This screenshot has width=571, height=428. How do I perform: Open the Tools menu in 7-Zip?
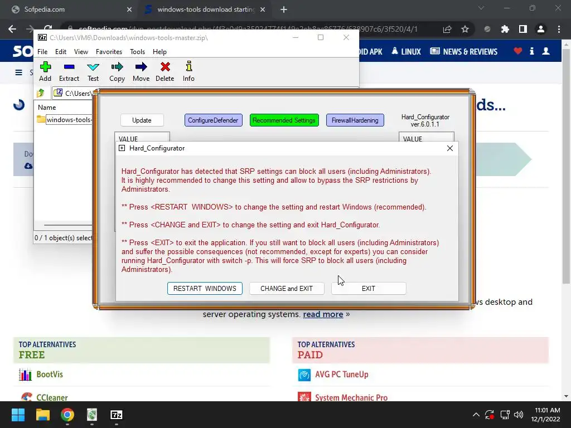pyautogui.click(x=137, y=52)
